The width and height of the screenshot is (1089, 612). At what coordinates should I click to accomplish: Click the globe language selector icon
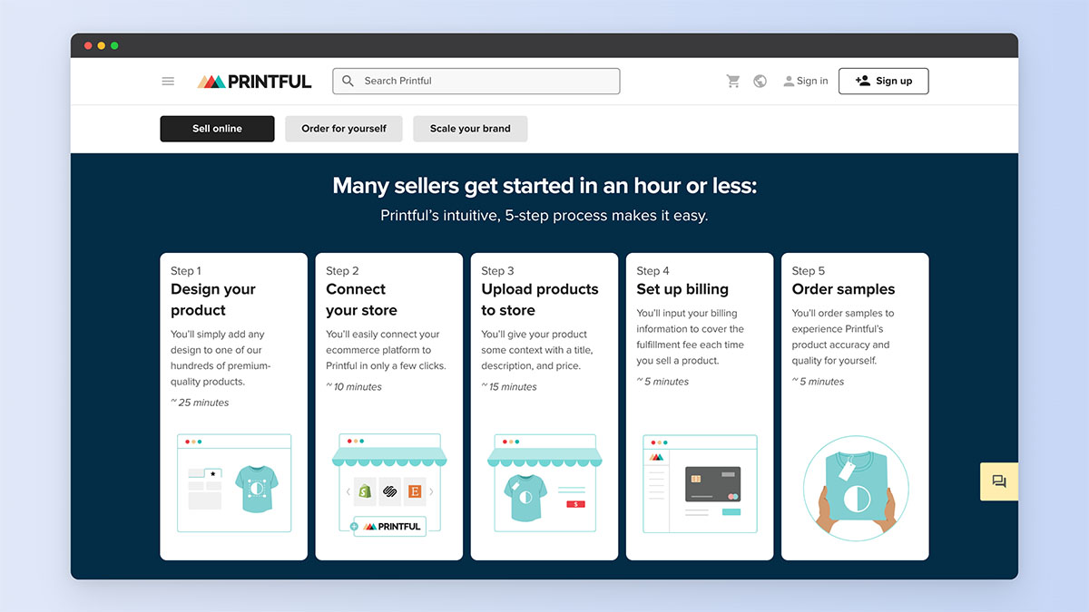coord(760,81)
